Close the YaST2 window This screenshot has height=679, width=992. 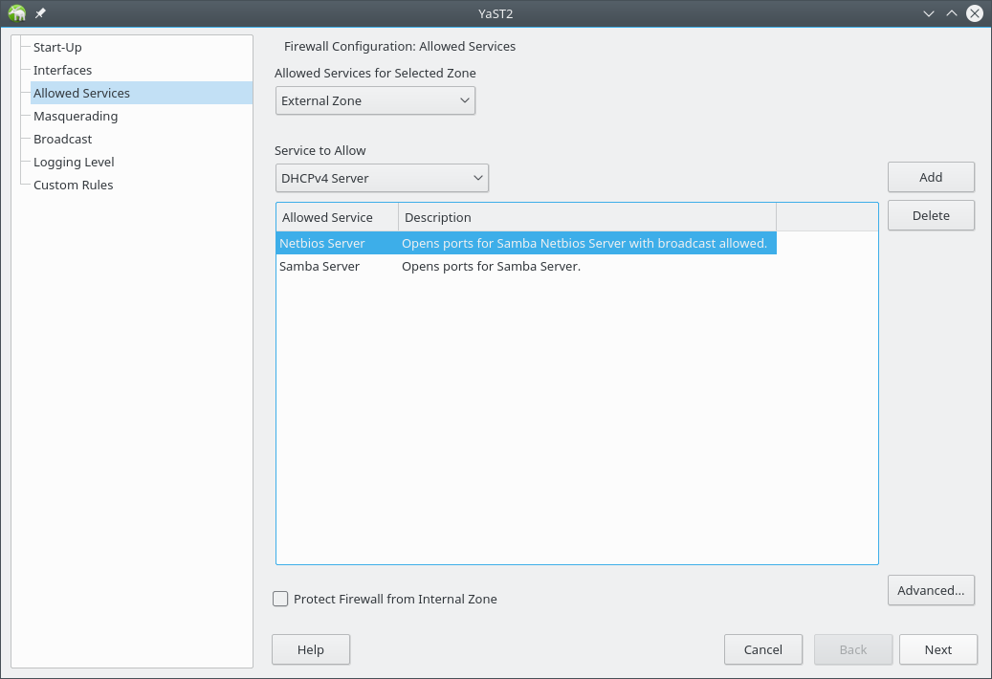click(974, 13)
